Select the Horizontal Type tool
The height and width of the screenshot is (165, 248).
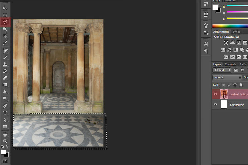pyautogui.click(x=5, y=113)
